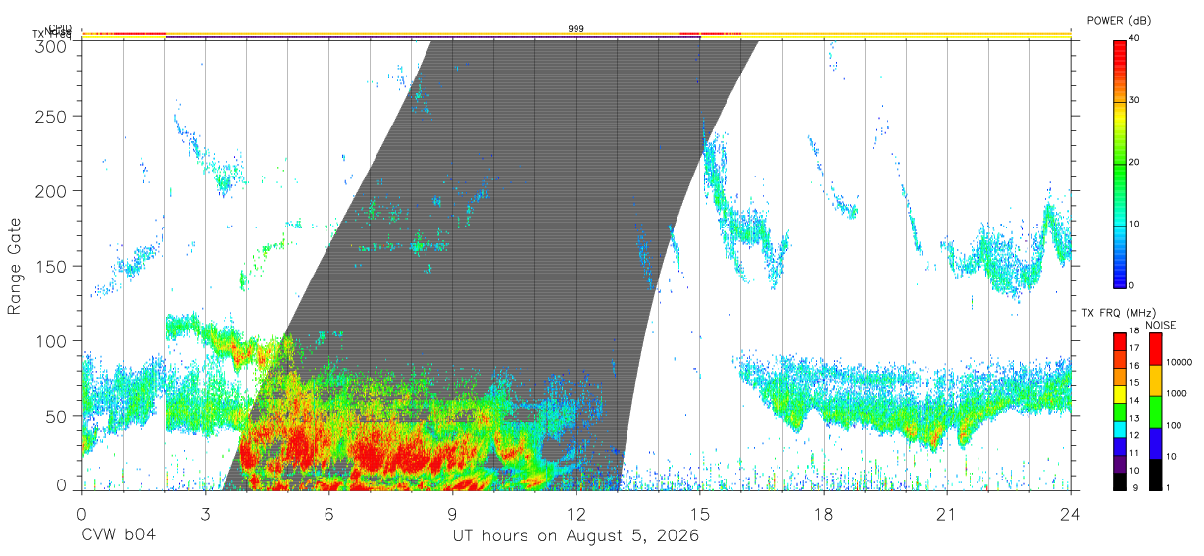The image size is (1204, 556).
Task: Pick the black segment in NOISE legend
Action: point(1155,475)
